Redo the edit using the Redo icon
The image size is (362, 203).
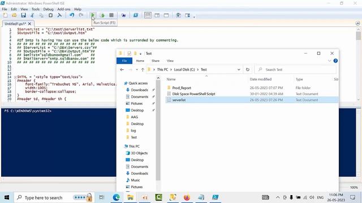(x=81, y=15)
